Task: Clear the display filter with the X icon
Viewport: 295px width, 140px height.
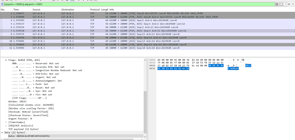Action: [x=277, y=4]
